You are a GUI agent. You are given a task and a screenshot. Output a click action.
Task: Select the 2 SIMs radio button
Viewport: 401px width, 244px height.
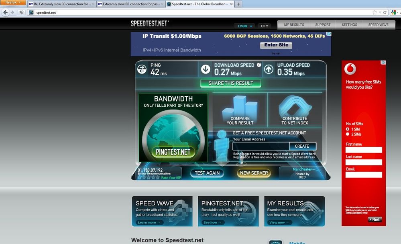[x=348, y=134]
